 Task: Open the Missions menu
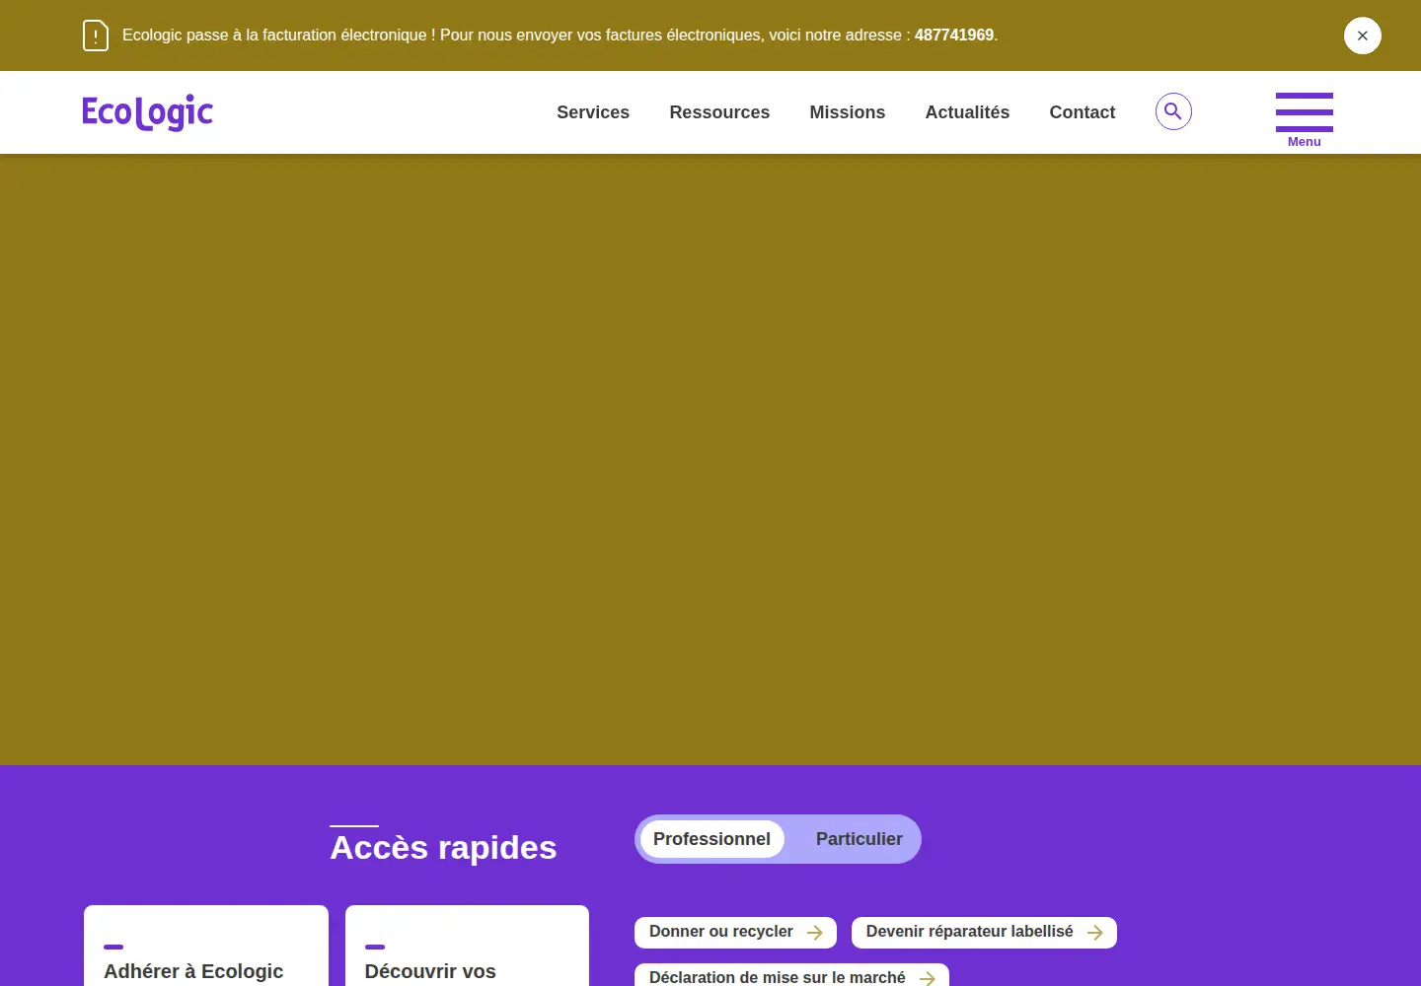point(848,112)
